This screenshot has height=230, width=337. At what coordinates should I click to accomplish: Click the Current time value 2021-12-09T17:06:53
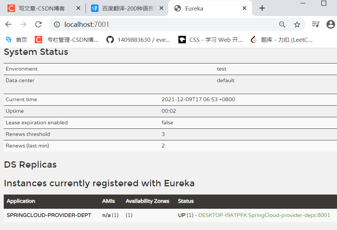[x=199, y=100]
